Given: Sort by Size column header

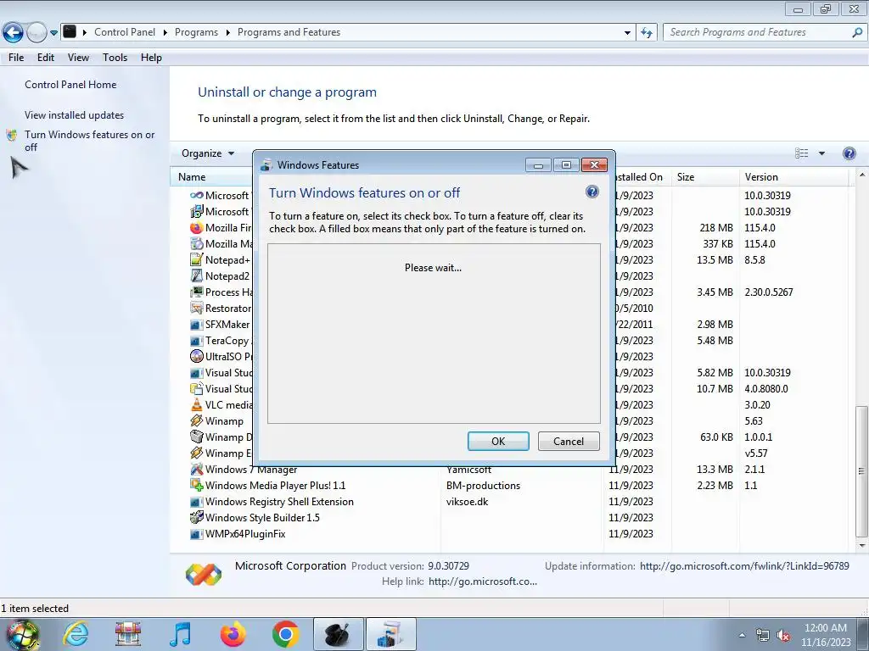Looking at the screenshot, I should [704, 177].
